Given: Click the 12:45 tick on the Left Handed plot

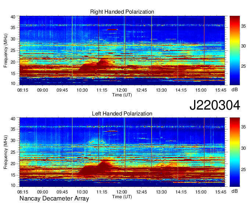Looking at the screenshot, I should tap(142, 192).
